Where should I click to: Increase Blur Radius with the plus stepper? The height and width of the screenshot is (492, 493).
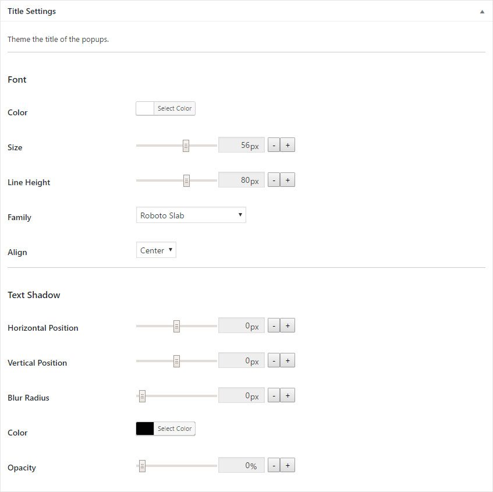287,395
